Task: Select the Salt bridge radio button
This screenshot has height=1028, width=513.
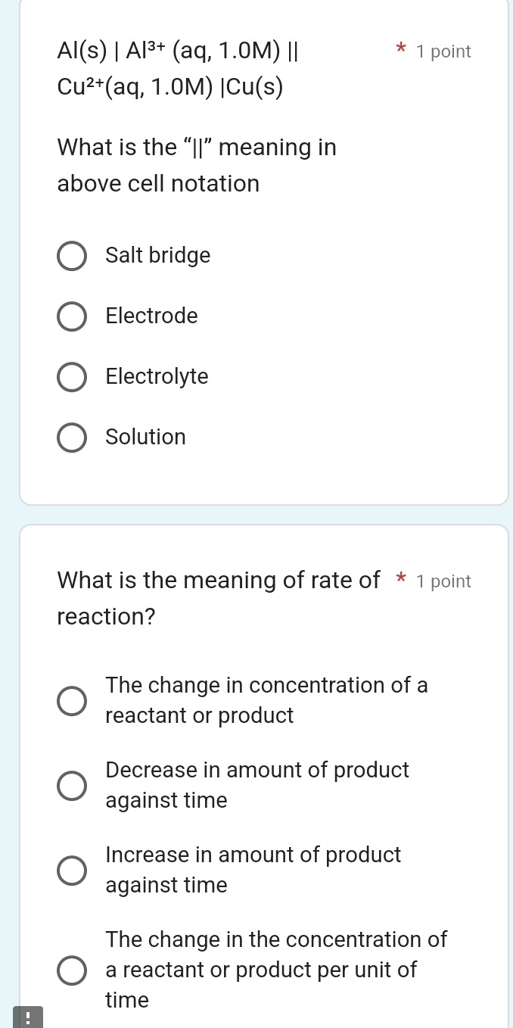Action: point(72,256)
